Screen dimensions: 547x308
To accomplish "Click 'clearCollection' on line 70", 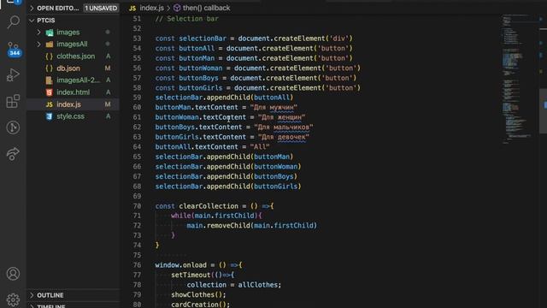I will [x=209, y=206].
